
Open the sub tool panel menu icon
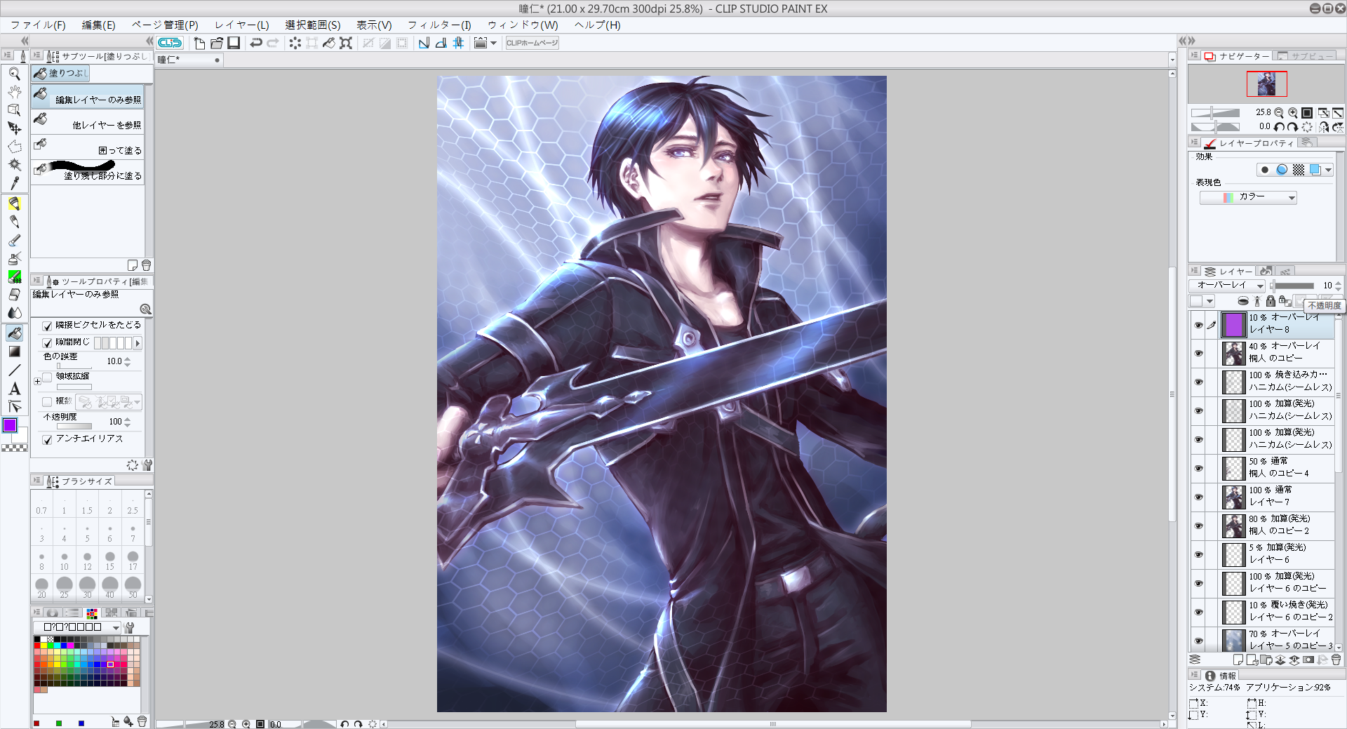(36, 55)
